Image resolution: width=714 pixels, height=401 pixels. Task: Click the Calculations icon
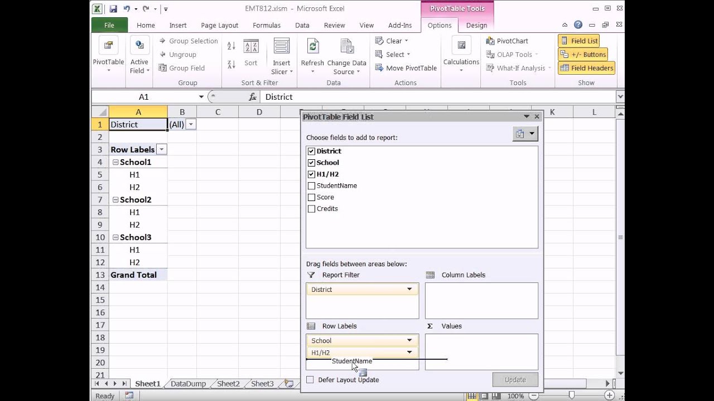[461, 46]
